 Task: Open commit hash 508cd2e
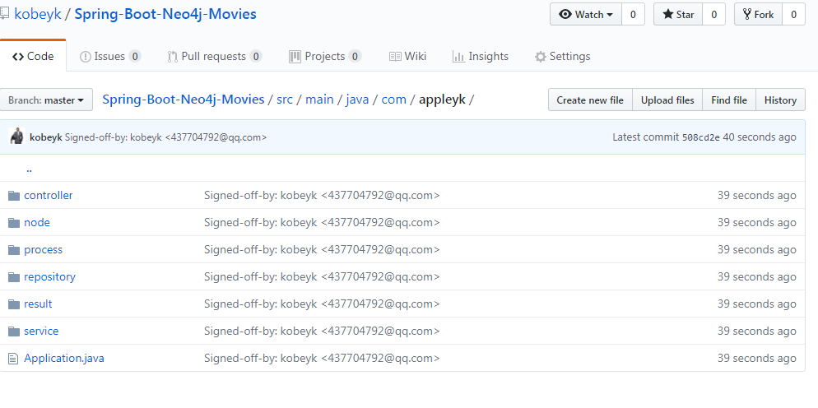coord(701,137)
